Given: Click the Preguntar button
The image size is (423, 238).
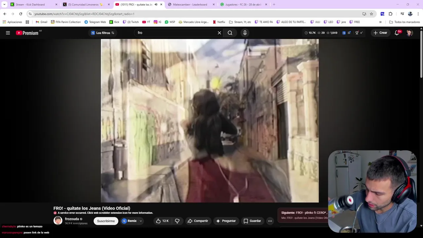Looking at the screenshot, I should pos(226,221).
